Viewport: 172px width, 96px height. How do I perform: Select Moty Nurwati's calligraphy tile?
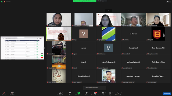coord(59,76)
